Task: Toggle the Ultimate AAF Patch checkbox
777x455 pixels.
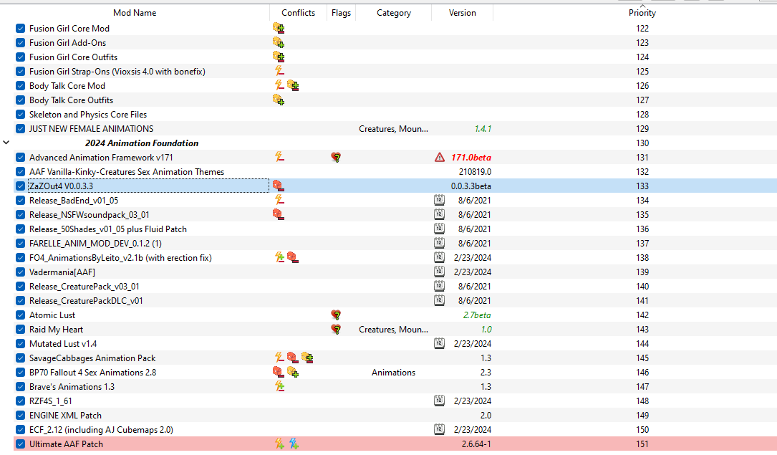Action: tap(20, 444)
